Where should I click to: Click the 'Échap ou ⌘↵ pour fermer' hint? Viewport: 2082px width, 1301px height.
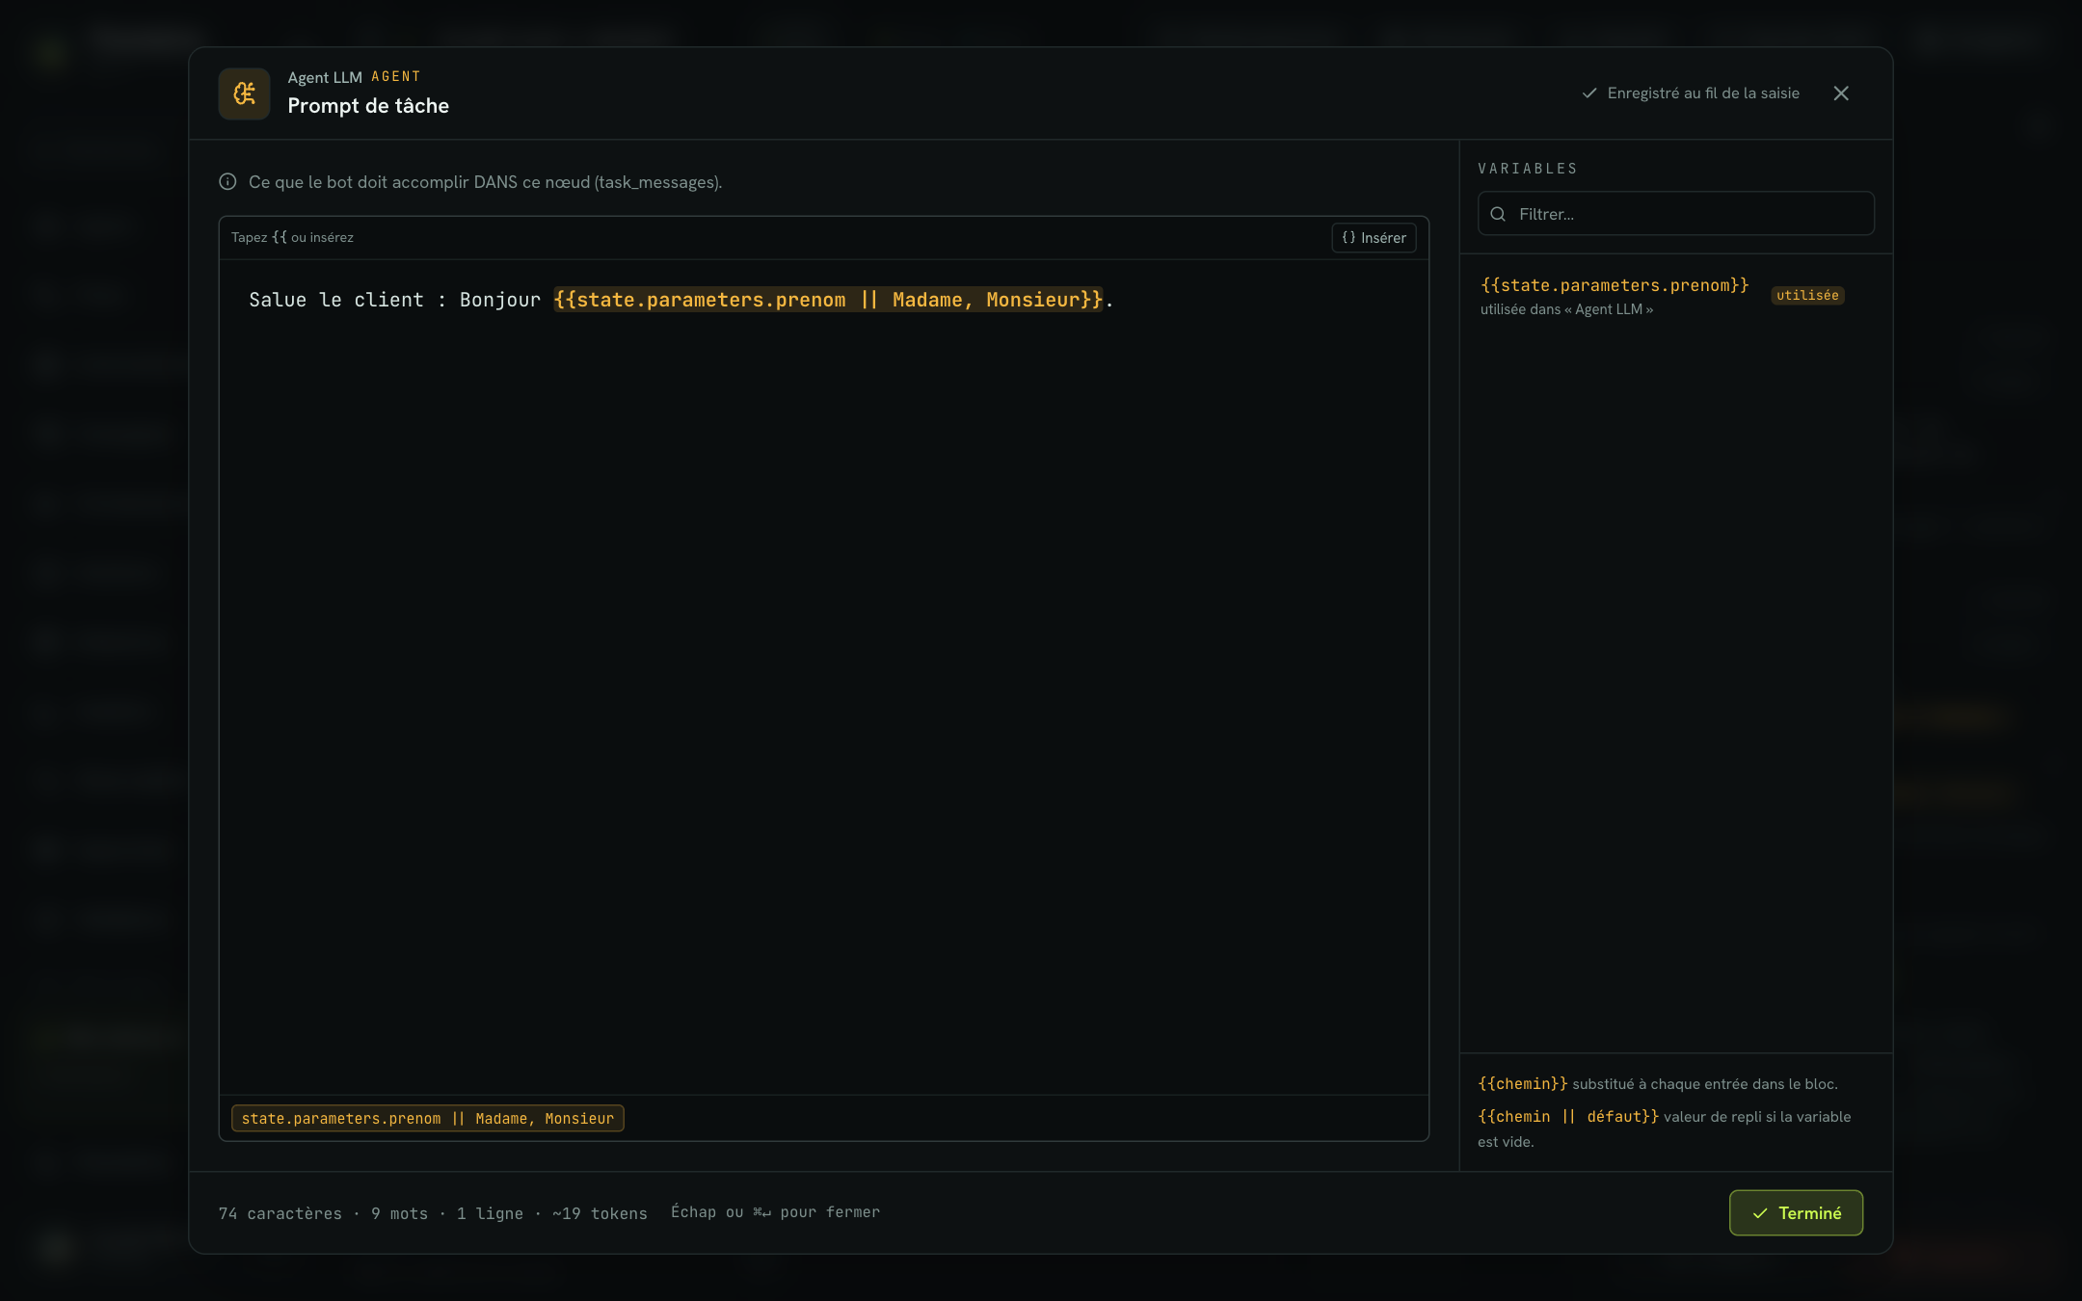tap(775, 1212)
